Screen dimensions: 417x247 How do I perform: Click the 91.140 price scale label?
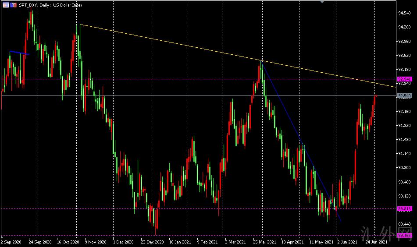(x=404, y=154)
